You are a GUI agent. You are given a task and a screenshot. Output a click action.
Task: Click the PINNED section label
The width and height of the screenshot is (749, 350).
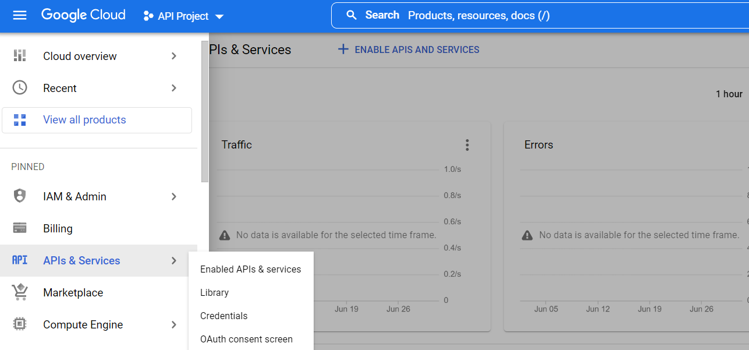(28, 167)
